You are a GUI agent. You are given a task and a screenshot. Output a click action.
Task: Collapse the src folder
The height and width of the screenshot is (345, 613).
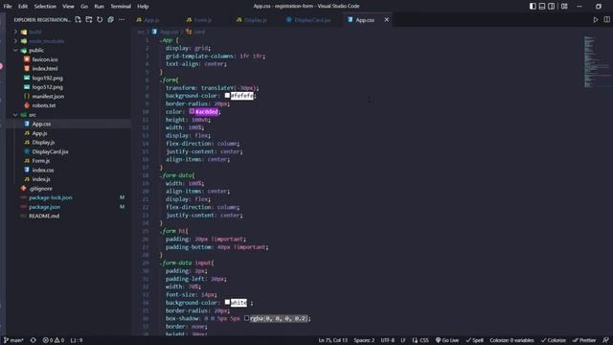pyautogui.click(x=32, y=115)
